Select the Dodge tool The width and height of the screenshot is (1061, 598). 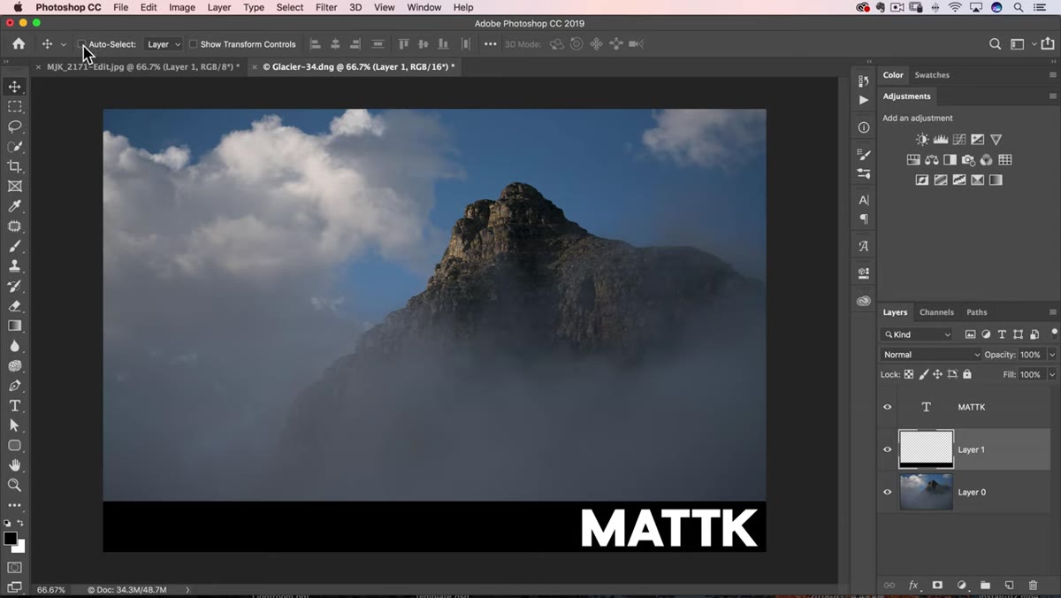click(x=14, y=365)
